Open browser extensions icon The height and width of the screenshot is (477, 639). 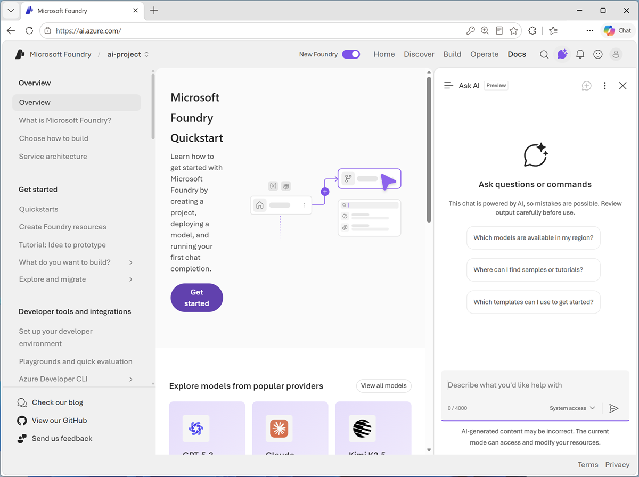point(532,31)
